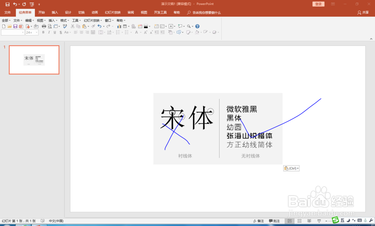This screenshot has width=375, height=226.
Task: Select slide 1 thumbnail in the panel
Action: (x=34, y=60)
